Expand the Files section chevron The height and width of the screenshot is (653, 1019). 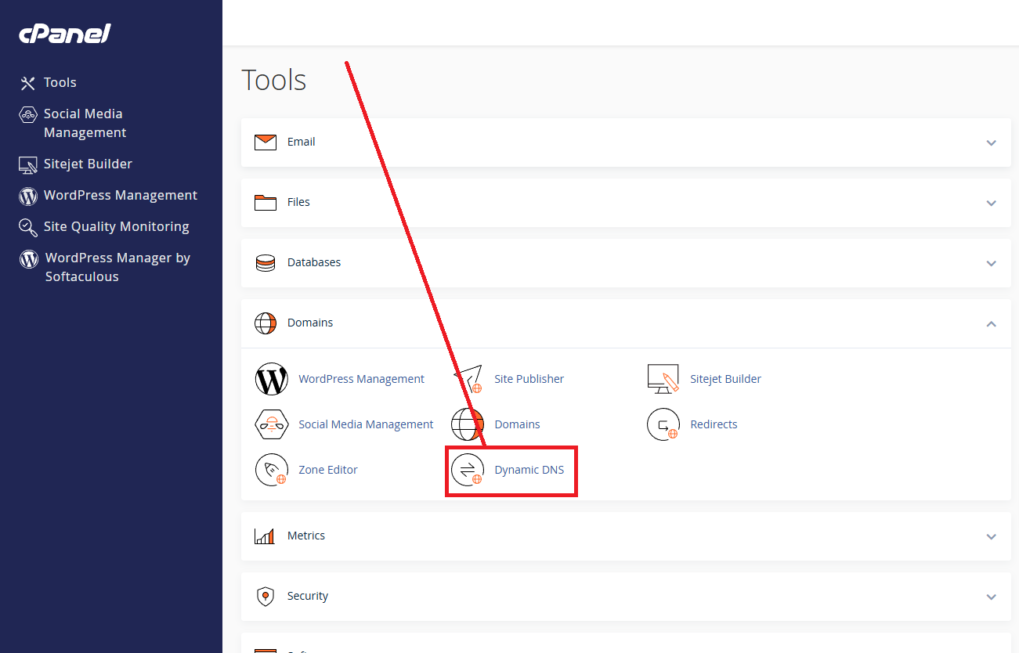[x=992, y=203]
